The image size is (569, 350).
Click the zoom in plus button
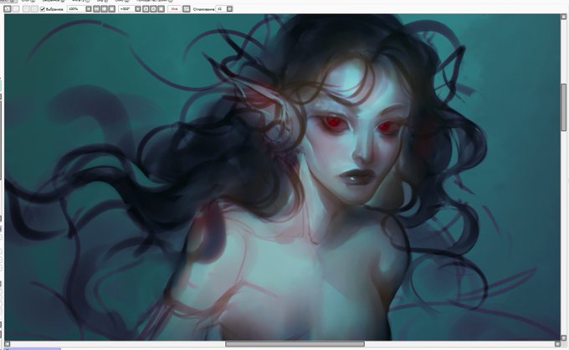[104, 9]
